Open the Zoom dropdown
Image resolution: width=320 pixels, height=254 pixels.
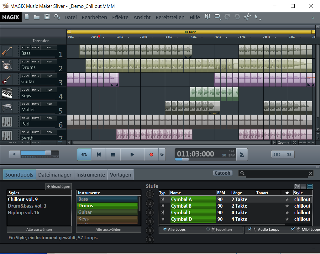[x=283, y=143]
